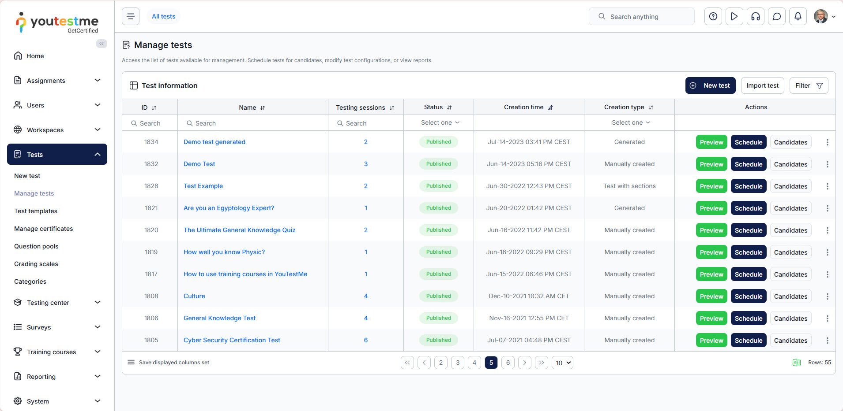Toggle sorting on Creation time column
Viewport: 843px width, 411px height.
click(x=550, y=107)
